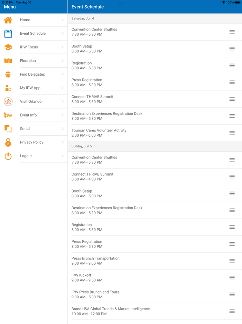
Task: Click the Find Delegates people icon
Action: (x=8, y=74)
